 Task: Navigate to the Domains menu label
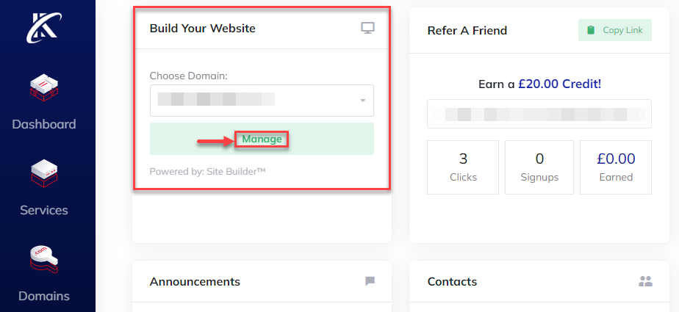[x=43, y=296]
